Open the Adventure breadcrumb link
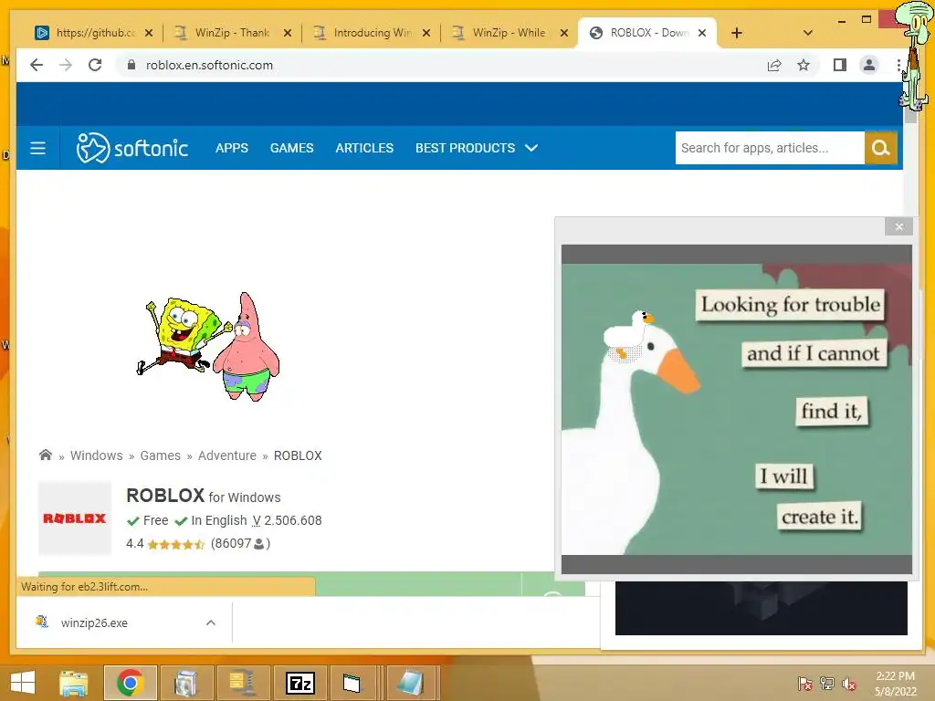 (227, 455)
